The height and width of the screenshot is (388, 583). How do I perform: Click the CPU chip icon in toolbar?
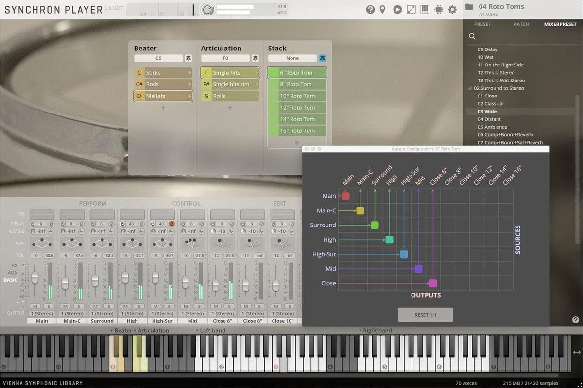coord(438,9)
